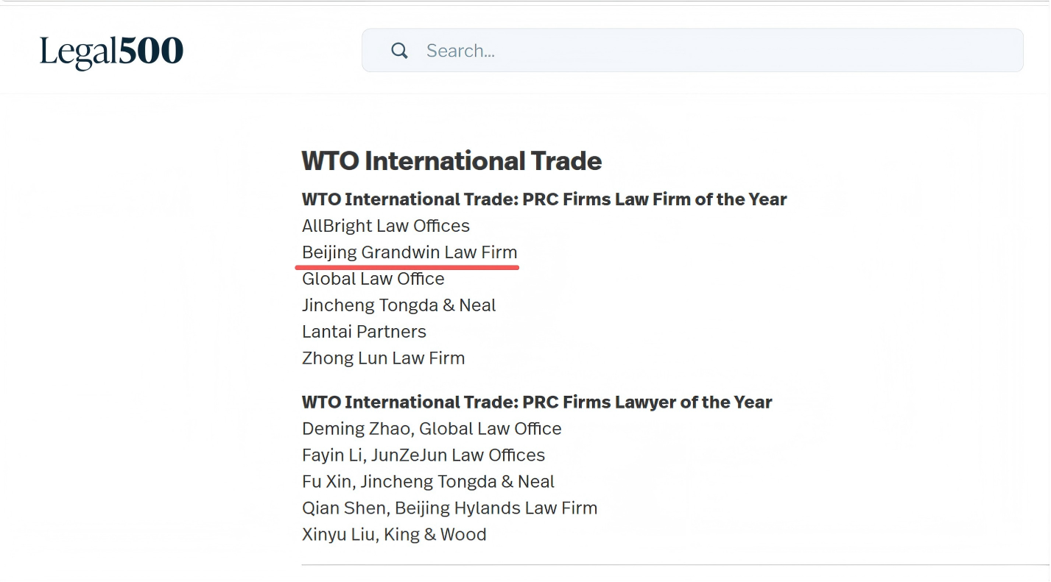Select Beijing Grandwin Law Firm entry
This screenshot has height=582, width=1051.
(409, 252)
